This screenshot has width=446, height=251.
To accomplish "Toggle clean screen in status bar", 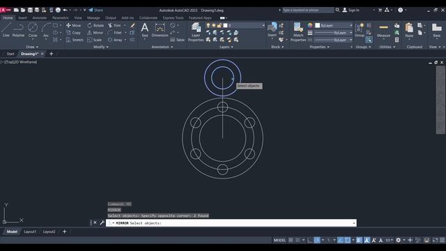I will (x=435, y=240).
